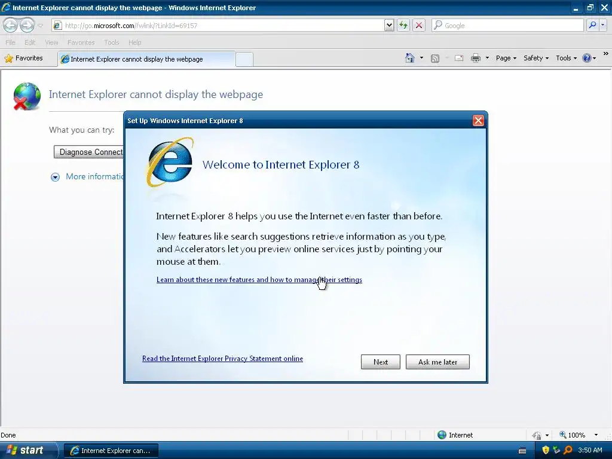Open 'Learn about these new features' link
The width and height of the screenshot is (612, 459).
click(x=259, y=280)
